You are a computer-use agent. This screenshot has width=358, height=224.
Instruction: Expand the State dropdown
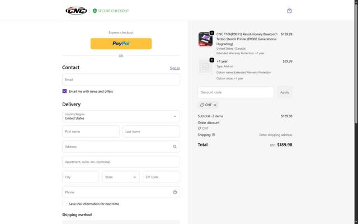coord(120,177)
